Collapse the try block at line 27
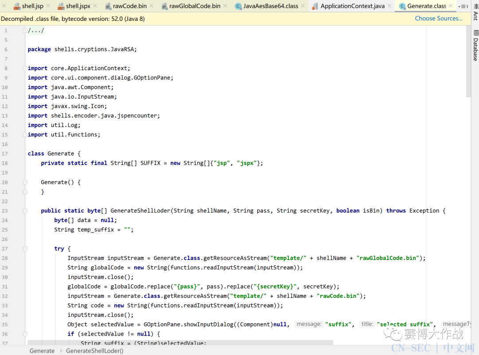Image resolution: width=479 pixels, height=355 pixels. coord(25,248)
